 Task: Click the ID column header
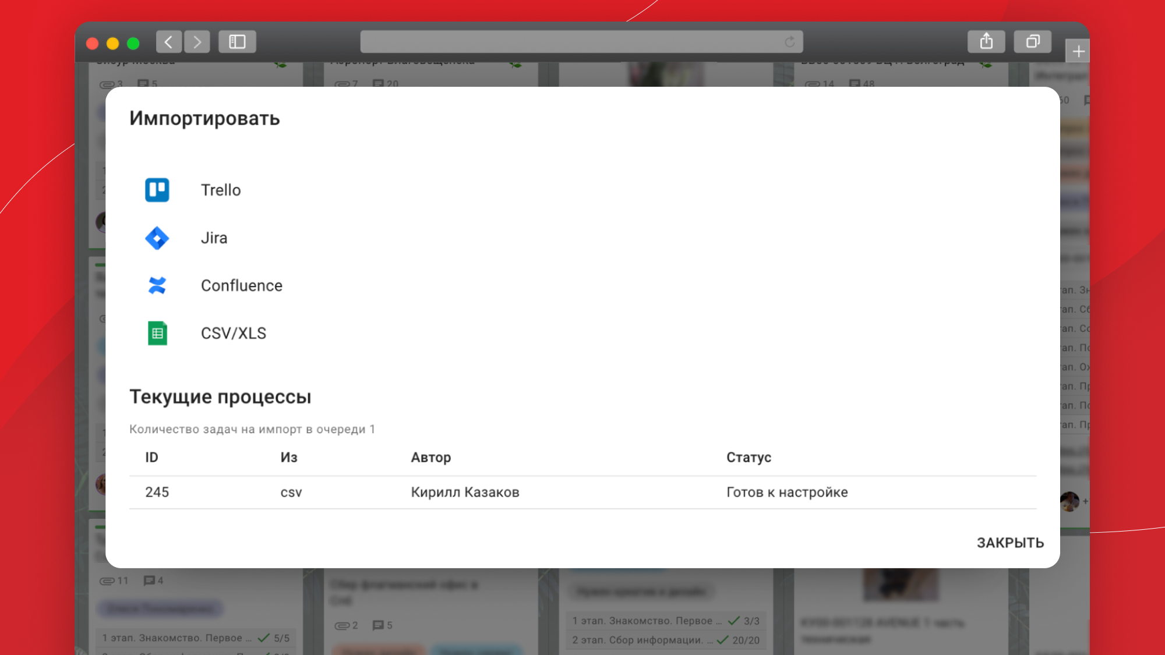(x=151, y=458)
